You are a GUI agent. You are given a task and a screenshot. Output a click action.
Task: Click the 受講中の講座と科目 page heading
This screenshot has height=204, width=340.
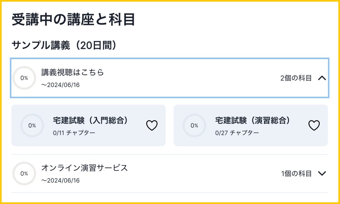tap(73, 20)
